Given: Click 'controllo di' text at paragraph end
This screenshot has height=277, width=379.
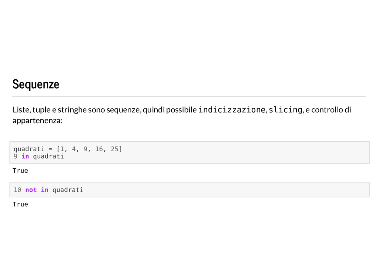Looking at the screenshot, I should point(331,110).
